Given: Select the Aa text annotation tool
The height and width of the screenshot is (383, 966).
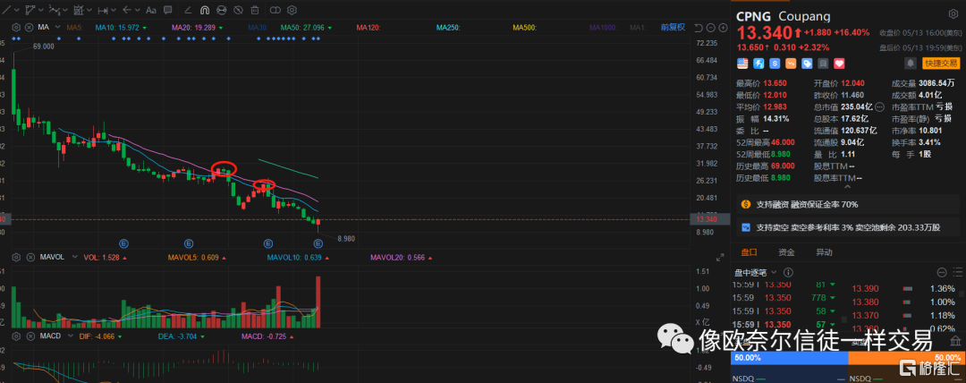Looking at the screenshot, I should [x=151, y=10].
